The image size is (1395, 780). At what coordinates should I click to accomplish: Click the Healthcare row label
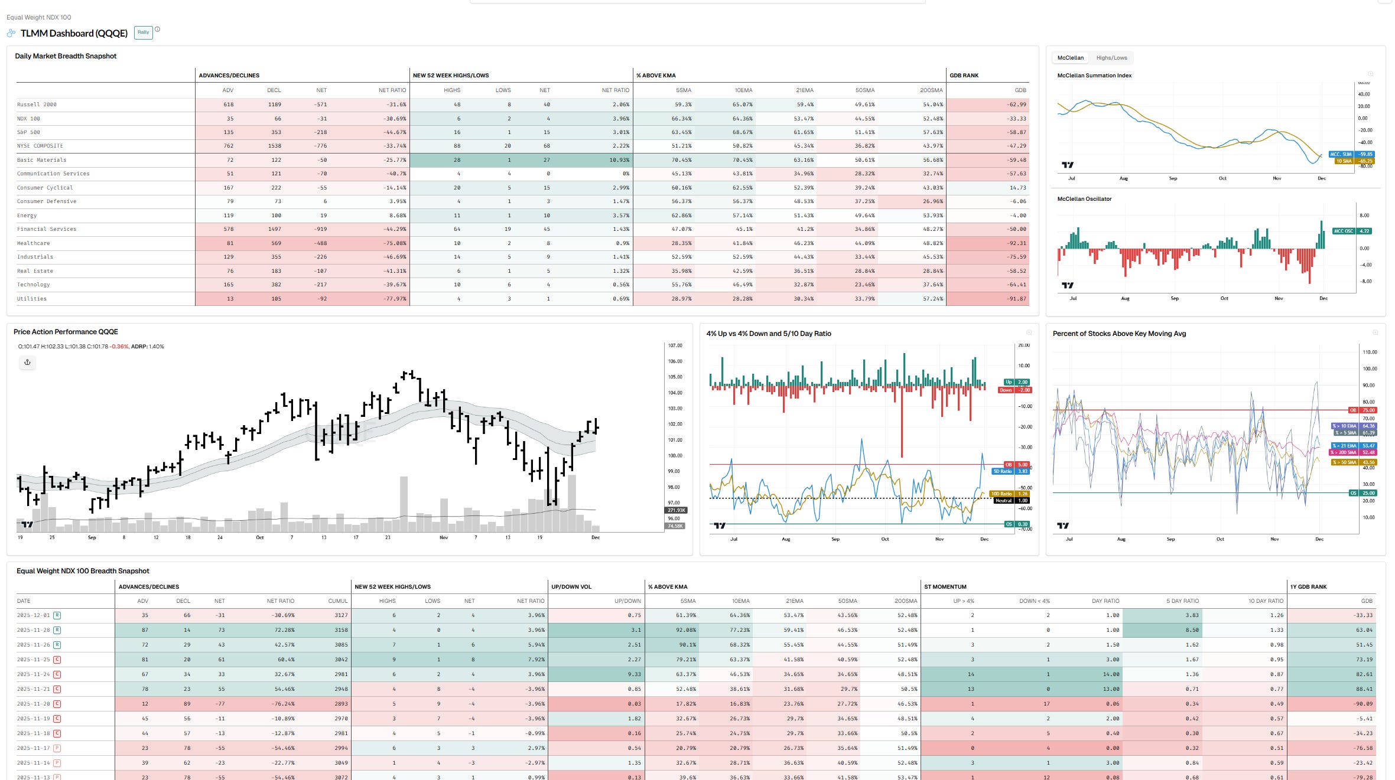(x=33, y=243)
